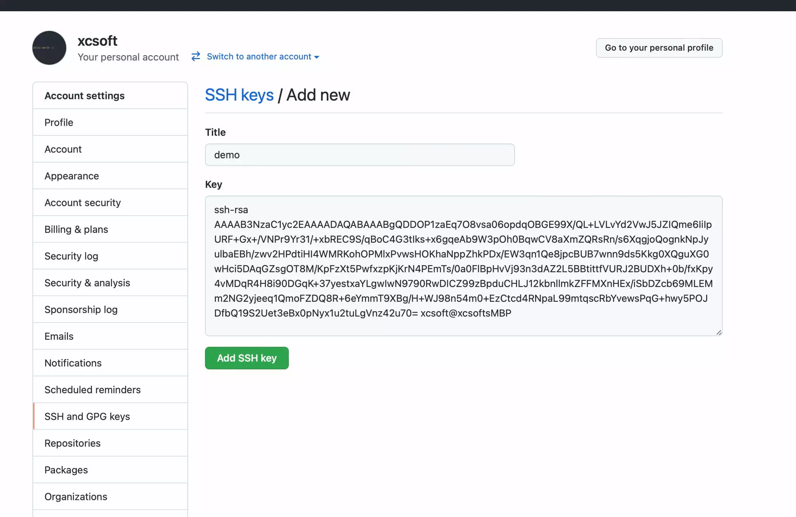Select the Profile settings entry
Viewport: 796px width, 517px height.
pos(58,122)
